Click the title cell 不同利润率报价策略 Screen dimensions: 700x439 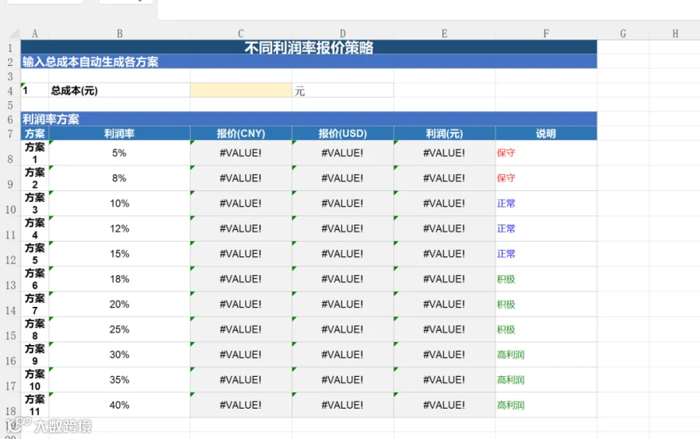[x=309, y=47]
